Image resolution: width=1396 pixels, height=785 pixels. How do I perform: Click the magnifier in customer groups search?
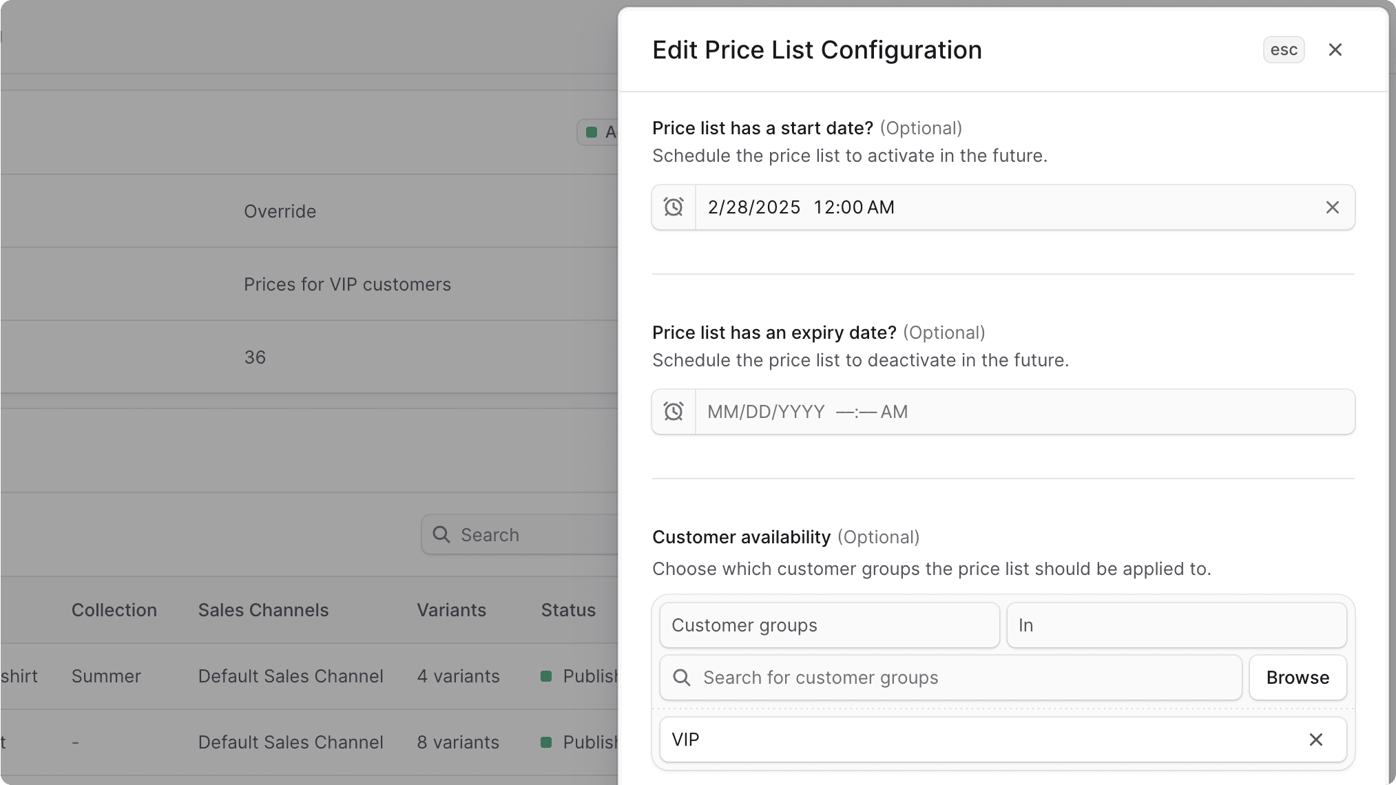[x=682, y=678]
